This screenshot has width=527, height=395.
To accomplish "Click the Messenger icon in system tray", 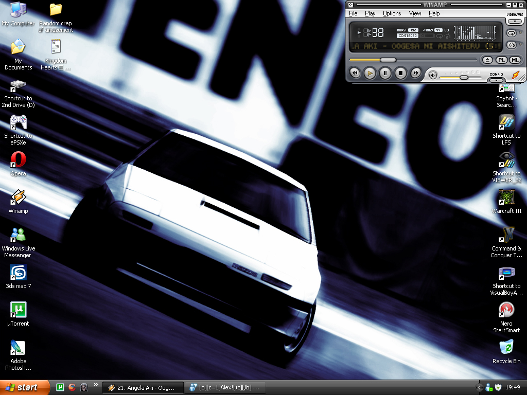I will pos(489,388).
